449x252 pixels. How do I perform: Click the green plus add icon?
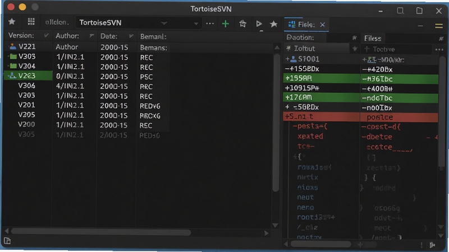point(226,24)
